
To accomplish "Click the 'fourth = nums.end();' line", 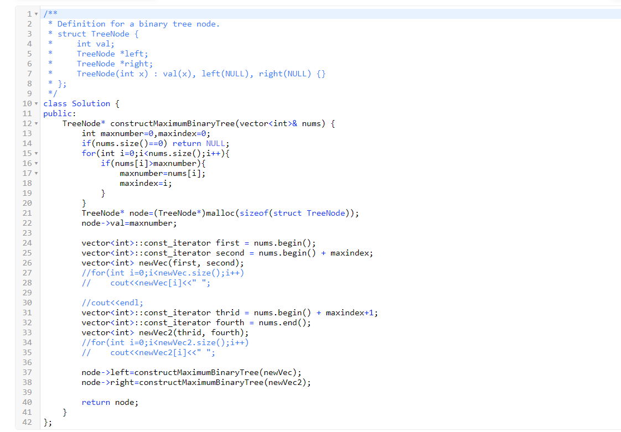I will pos(196,322).
